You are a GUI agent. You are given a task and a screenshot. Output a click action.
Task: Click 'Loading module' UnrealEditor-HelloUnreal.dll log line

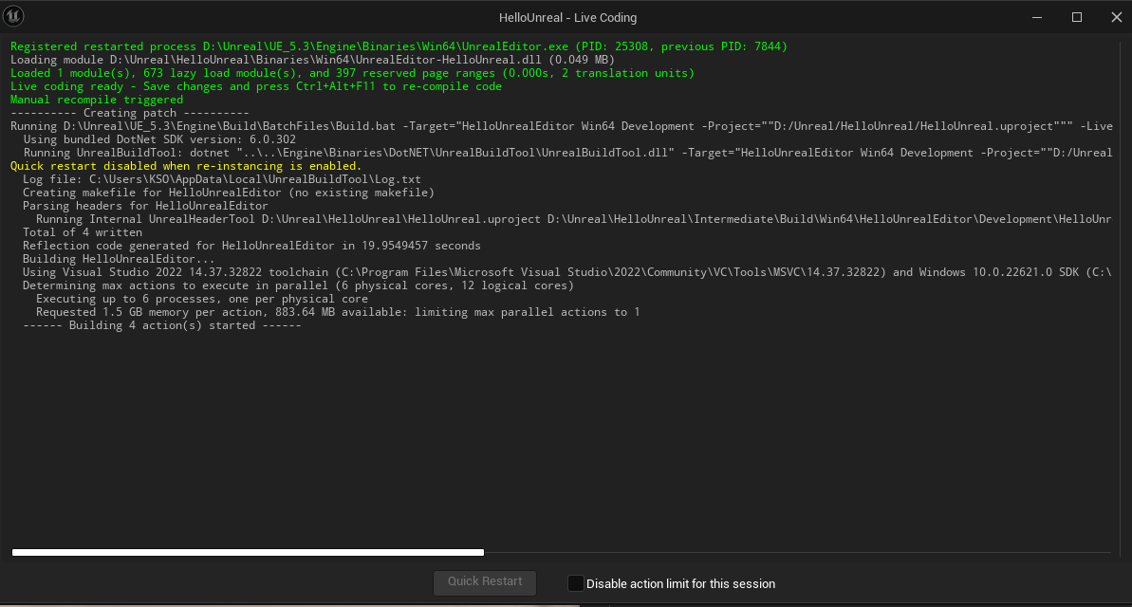point(312,59)
